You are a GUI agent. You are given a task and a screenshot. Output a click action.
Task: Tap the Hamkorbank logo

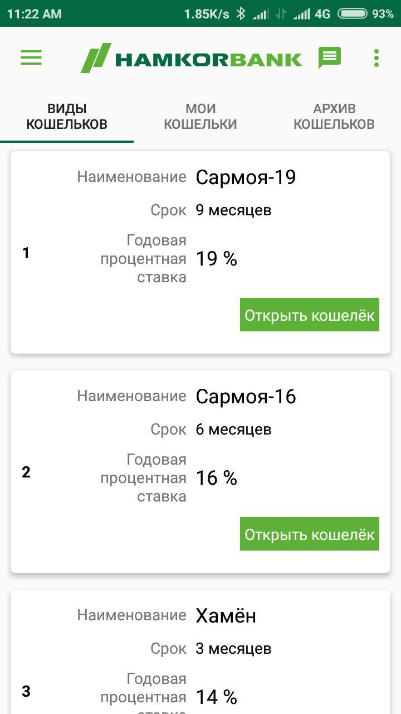click(192, 58)
